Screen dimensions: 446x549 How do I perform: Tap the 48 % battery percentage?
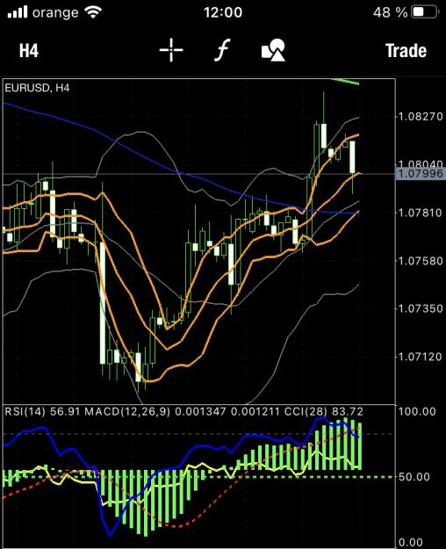coord(391,13)
